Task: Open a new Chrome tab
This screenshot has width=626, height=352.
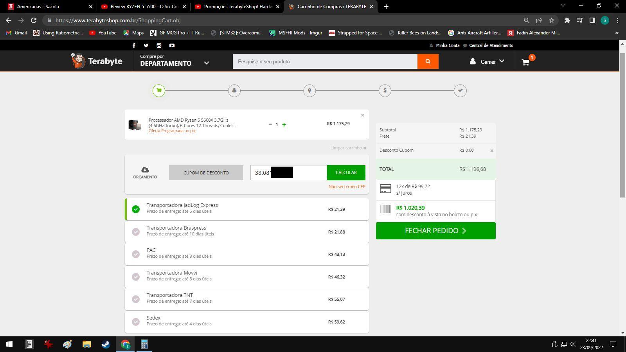Action: (386, 7)
